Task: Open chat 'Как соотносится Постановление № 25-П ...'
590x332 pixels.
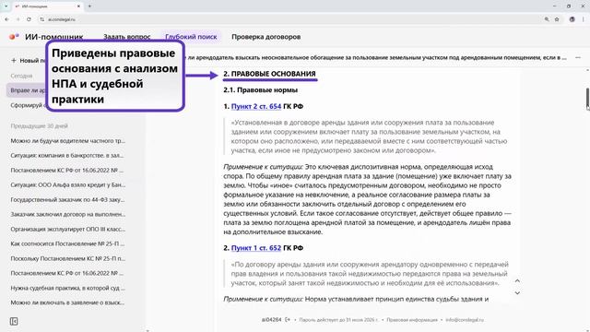Action: (x=67, y=243)
